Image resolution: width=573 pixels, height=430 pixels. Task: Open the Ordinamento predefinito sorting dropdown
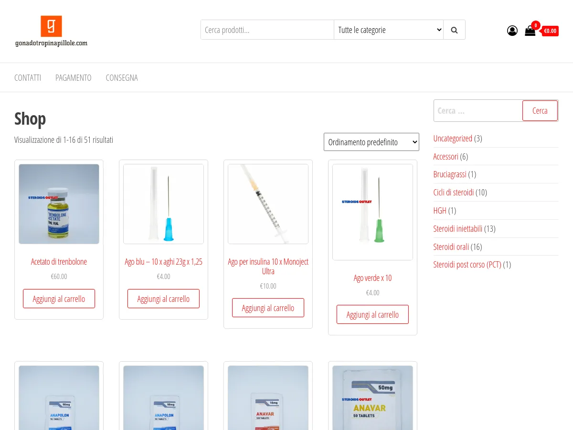coord(371,142)
